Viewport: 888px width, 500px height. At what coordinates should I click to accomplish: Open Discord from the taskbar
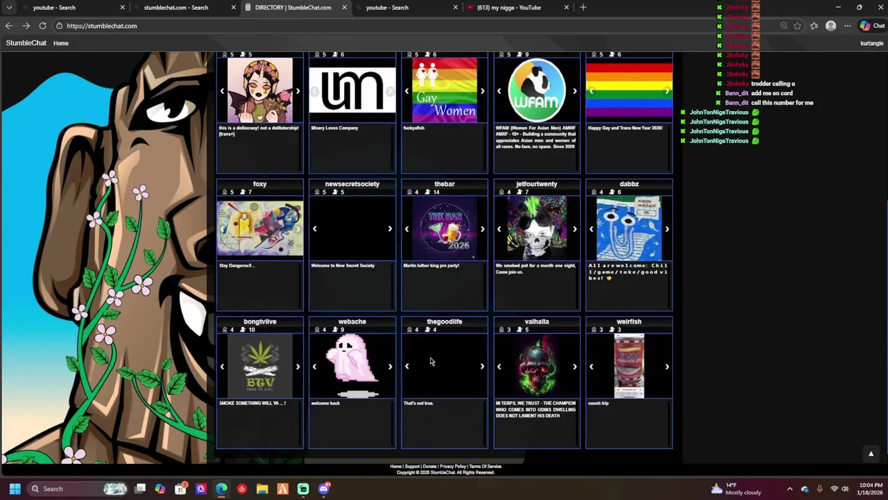(323, 489)
